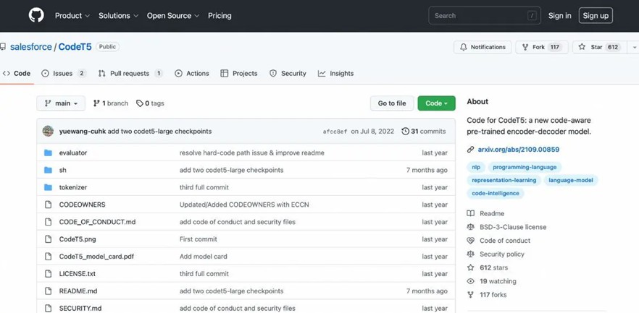Click the representation-learning topic tag

[504, 180]
